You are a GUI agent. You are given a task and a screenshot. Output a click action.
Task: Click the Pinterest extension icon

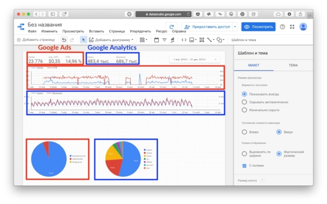tap(242, 14)
